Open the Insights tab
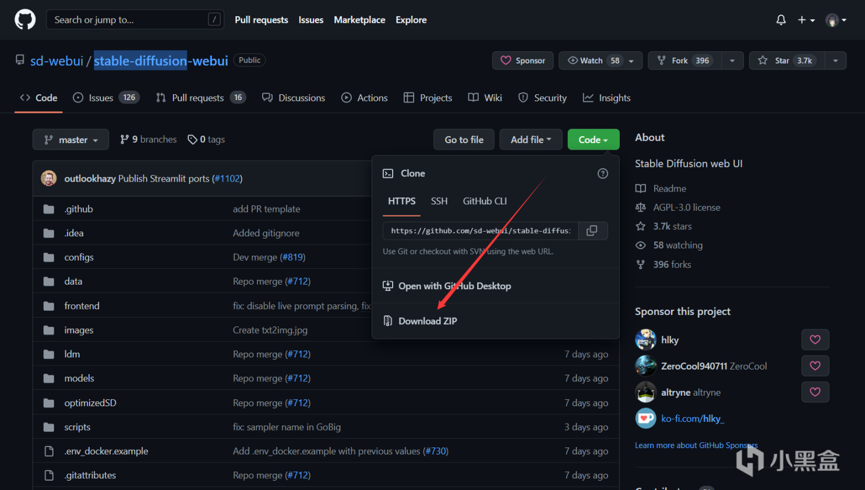This screenshot has height=490, width=865. tap(607, 98)
